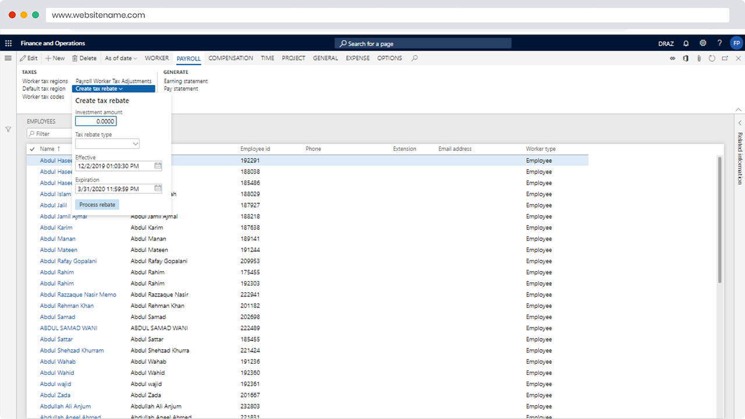Screen dimensions: 745x419
Task: Click the Search for a page box
Action: [x=423, y=44]
